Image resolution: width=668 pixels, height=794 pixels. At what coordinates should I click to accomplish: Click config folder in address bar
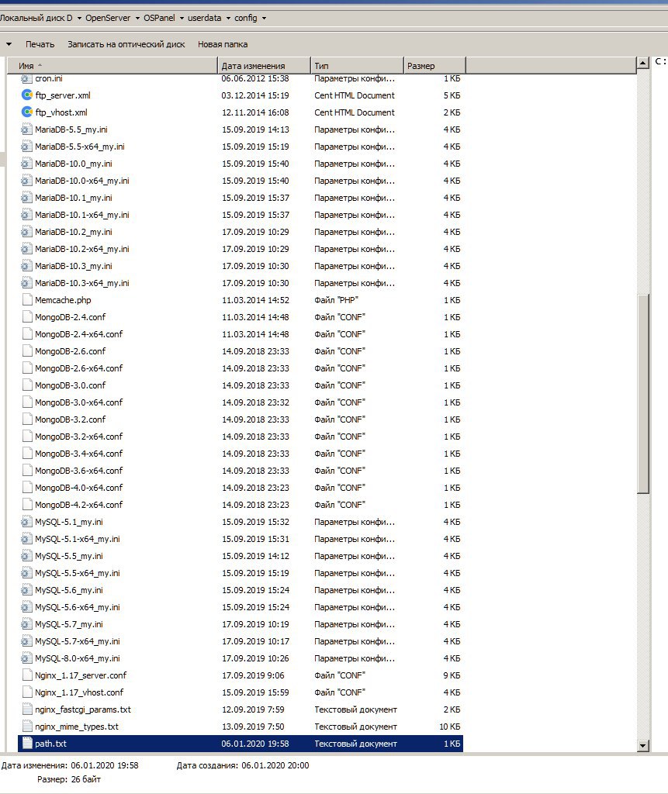246,18
